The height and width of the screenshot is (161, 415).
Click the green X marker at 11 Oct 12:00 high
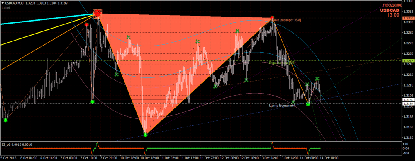[x=198, y=41]
